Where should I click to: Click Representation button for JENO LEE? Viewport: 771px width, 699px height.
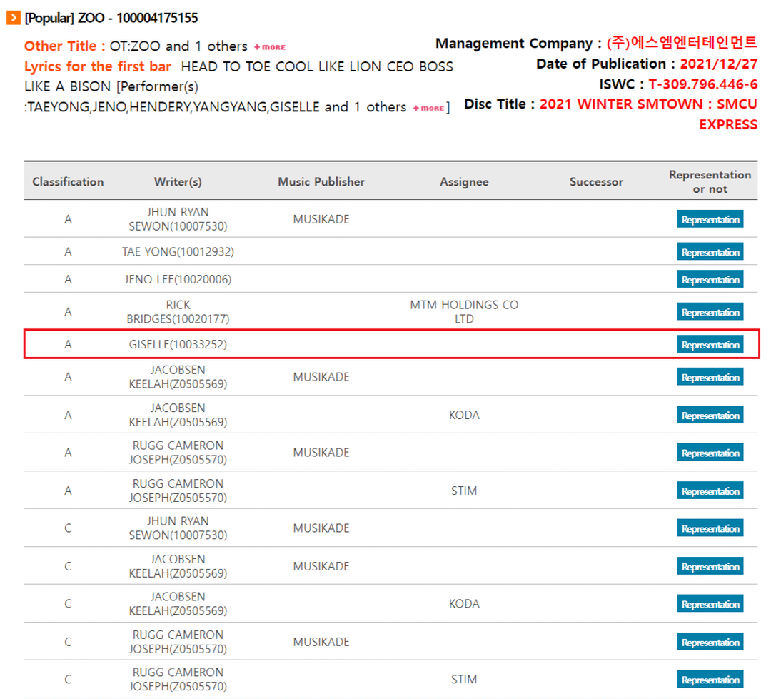pyautogui.click(x=710, y=280)
